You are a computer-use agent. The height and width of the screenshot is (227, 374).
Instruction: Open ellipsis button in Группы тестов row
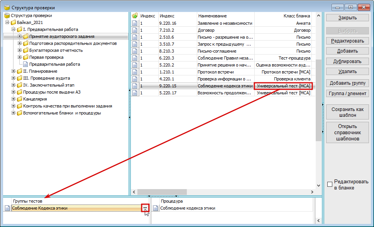[145, 208]
